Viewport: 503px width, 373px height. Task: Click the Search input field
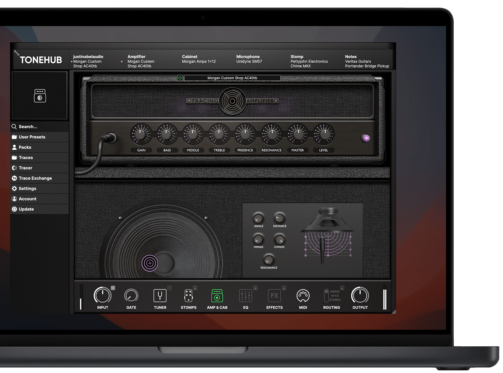tap(40, 127)
